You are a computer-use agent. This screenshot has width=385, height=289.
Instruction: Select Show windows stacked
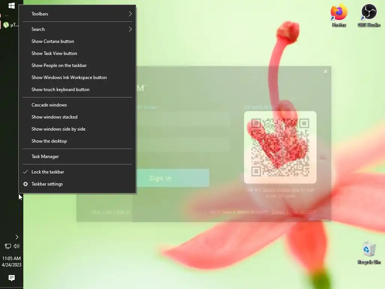(x=77, y=117)
